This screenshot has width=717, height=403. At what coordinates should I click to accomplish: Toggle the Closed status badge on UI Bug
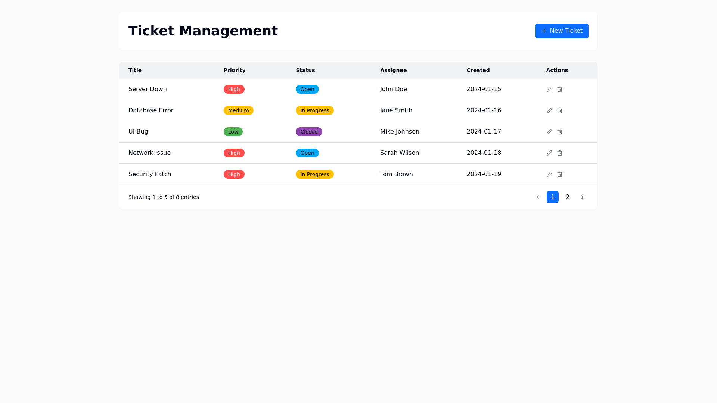(x=309, y=132)
